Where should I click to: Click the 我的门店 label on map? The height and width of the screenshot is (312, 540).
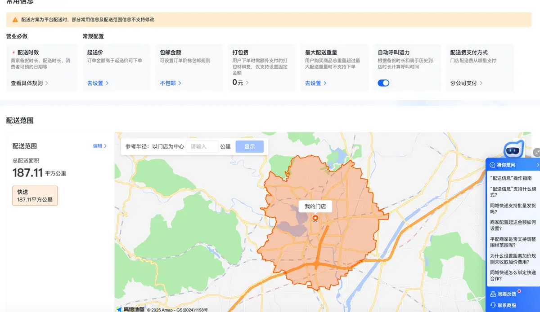pyautogui.click(x=315, y=207)
